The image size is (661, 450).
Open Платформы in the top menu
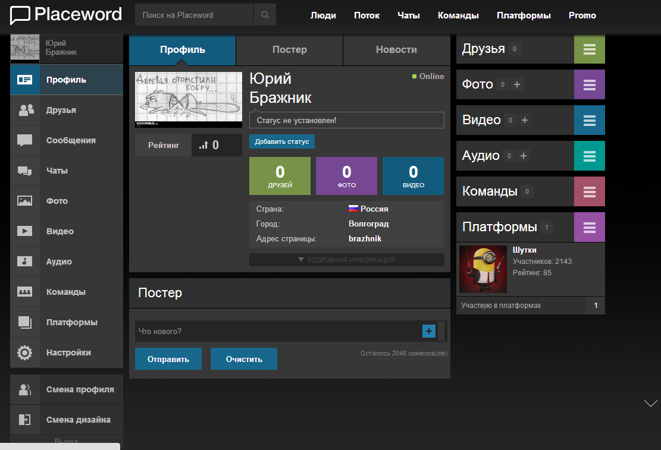(x=524, y=15)
